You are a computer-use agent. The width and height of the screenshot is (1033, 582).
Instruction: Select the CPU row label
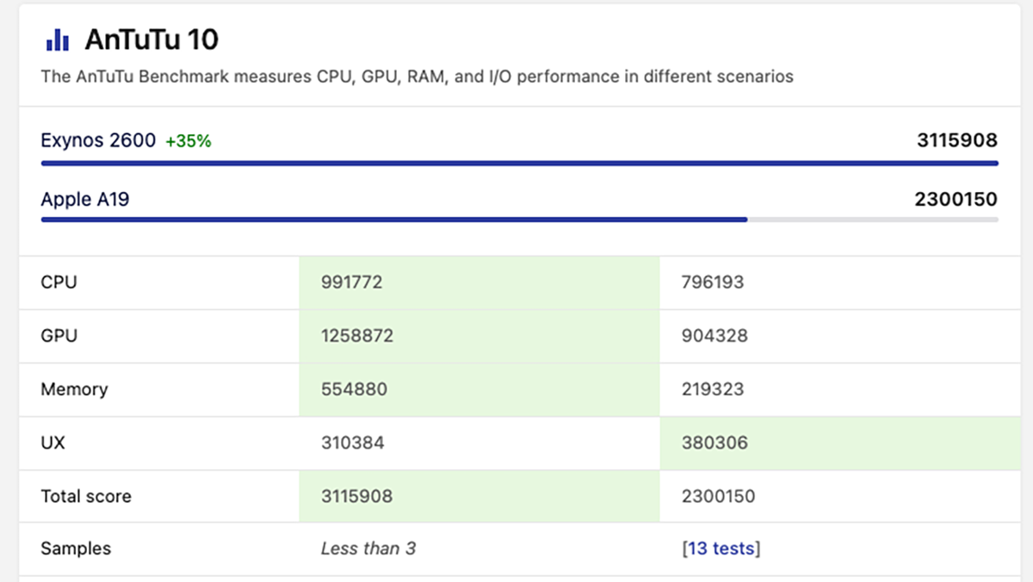tap(59, 282)
